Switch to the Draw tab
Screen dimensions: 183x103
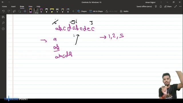click(x=22, y=7)
